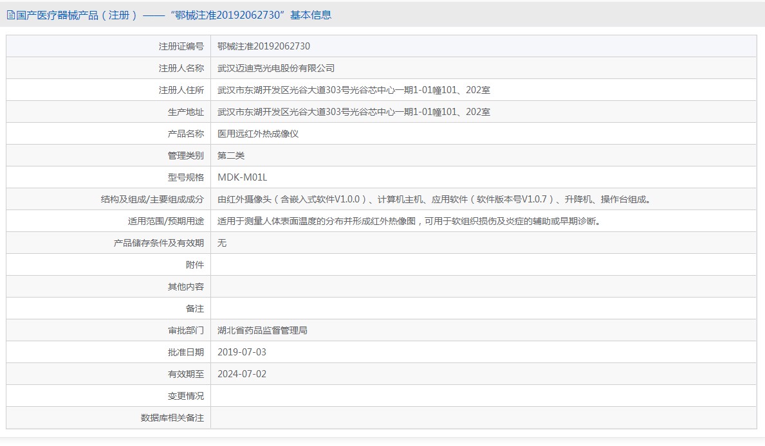Click the value 湖北省药品监督管理局
The width and height of the screenshot is (765, 446).
(263, 330)
